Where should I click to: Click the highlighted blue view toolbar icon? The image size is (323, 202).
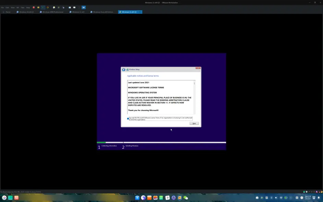coord(84,8)
